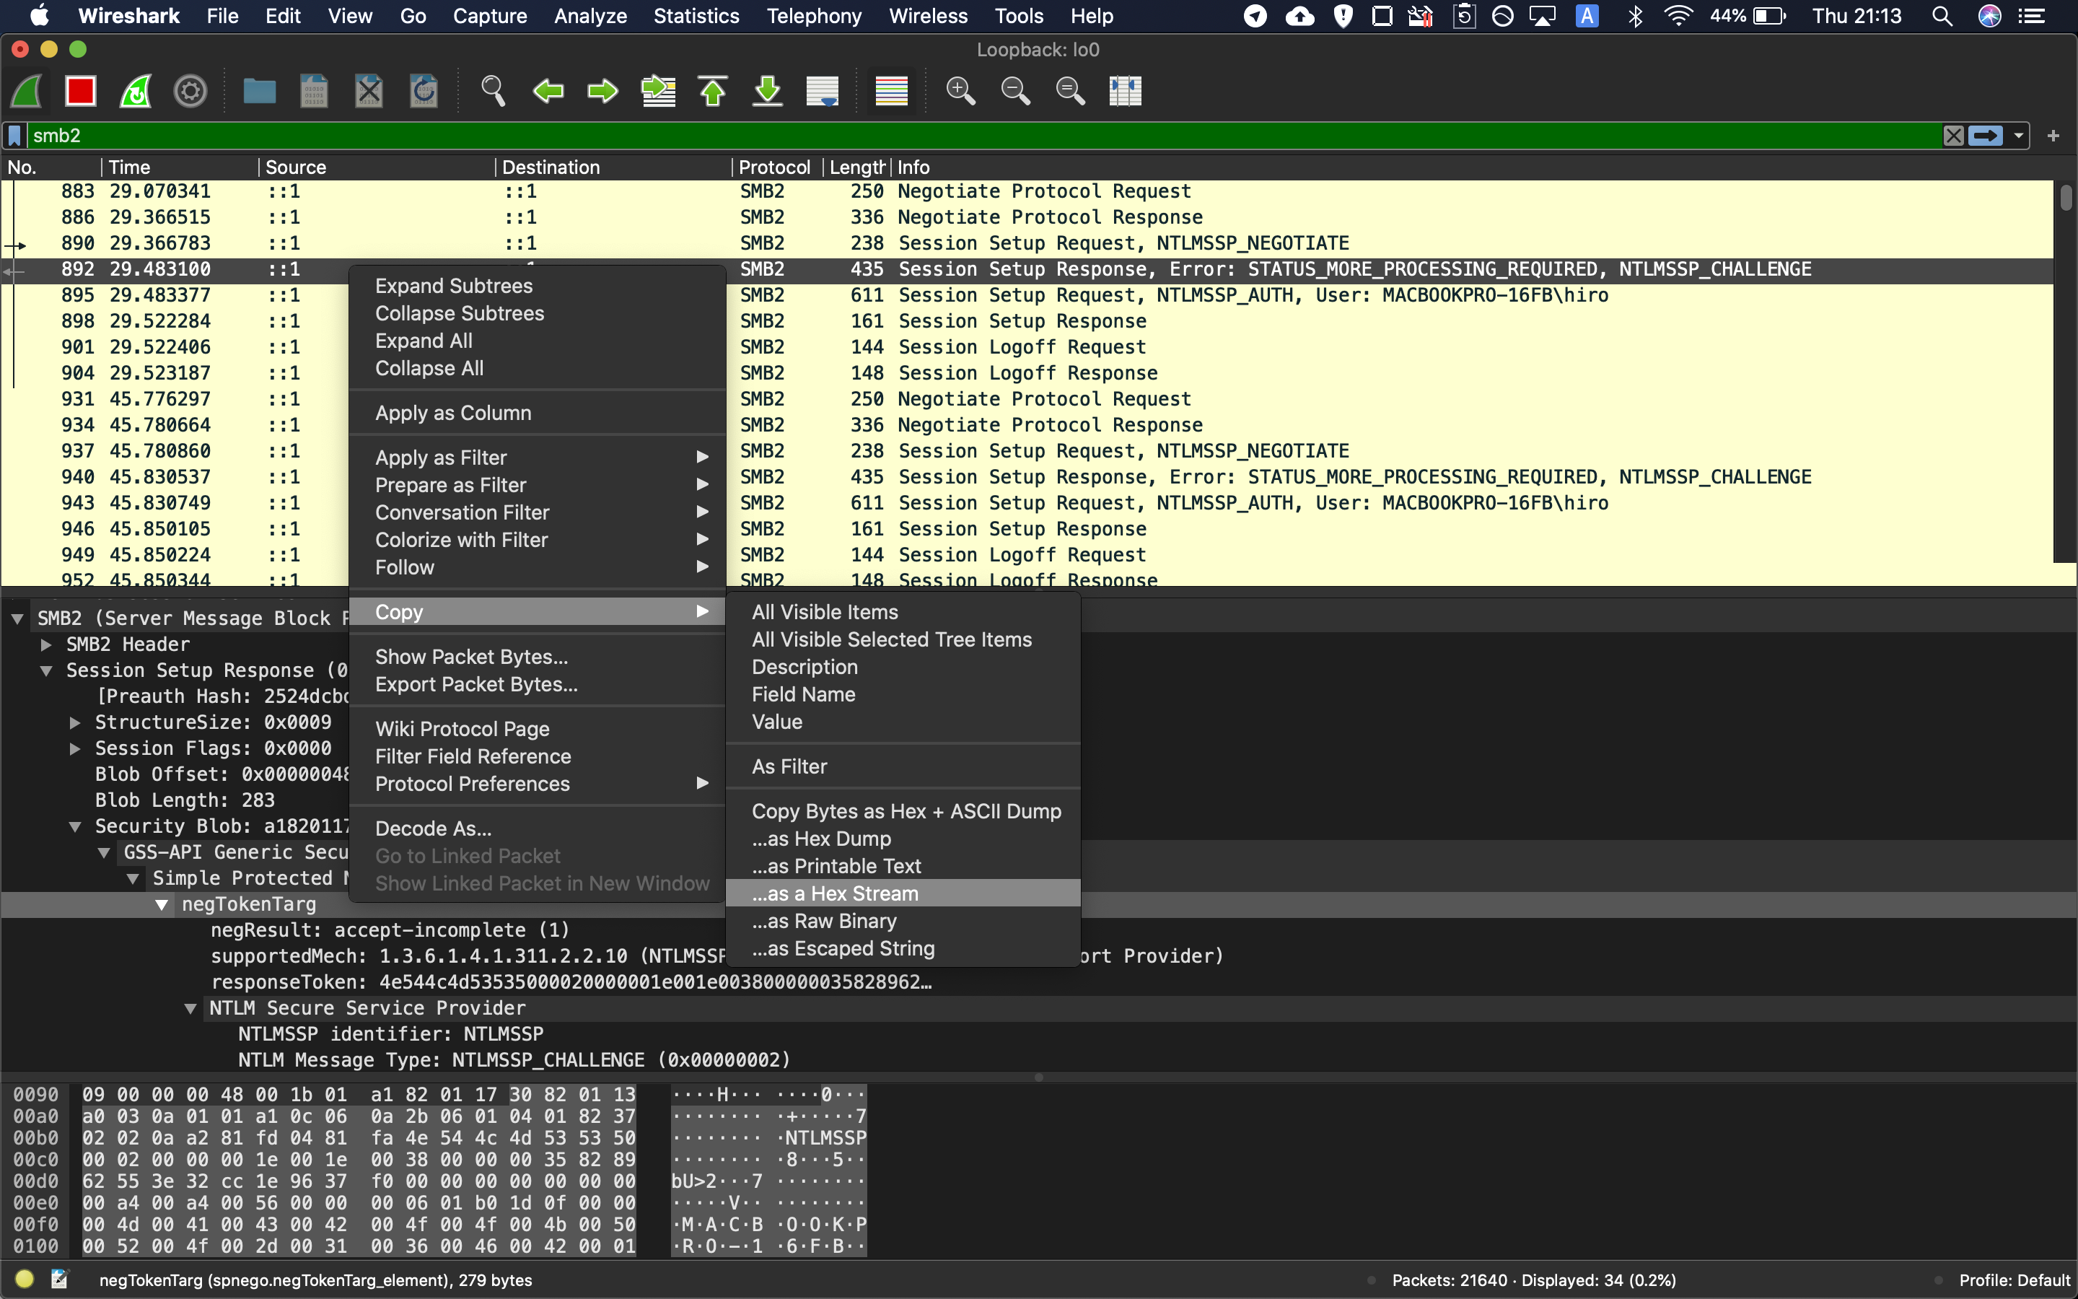Open the display filter history dropdown
The width and height of the screenshot is (2078, 1299).
[x=2018, y=136]
